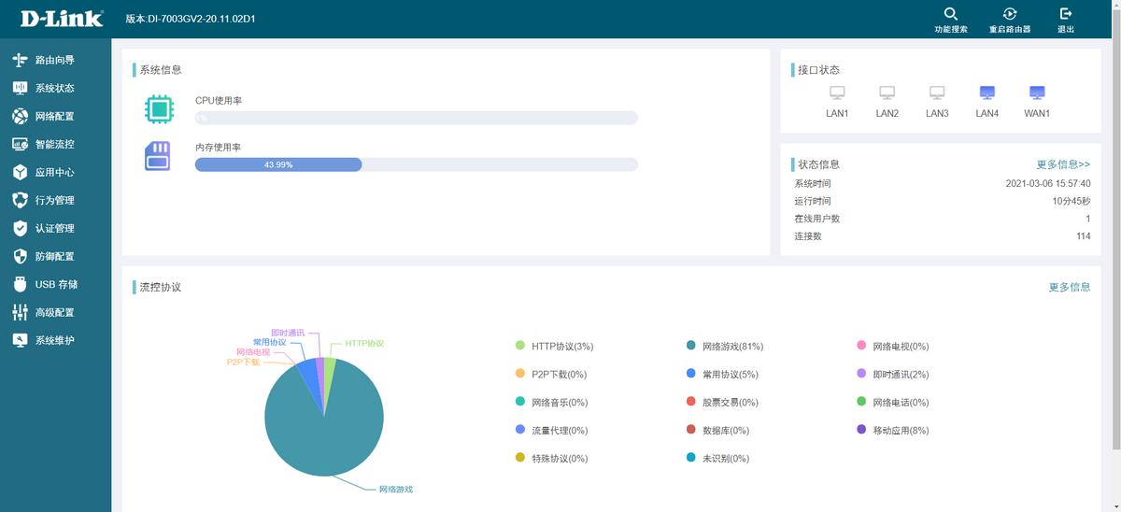Click the CPU chip icon

(x=159, y=109)
